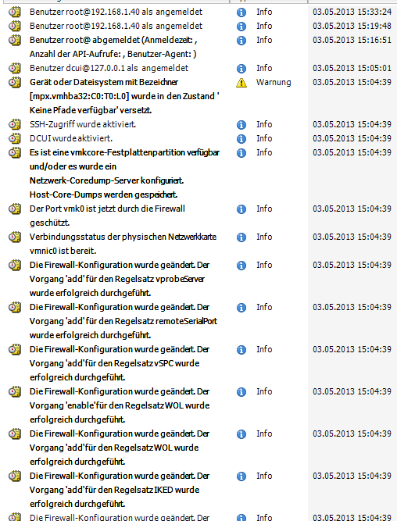This screenshot has width=397, height=521.
Task: Click the 'Info' label in the 15:33:24 row
Action: [x=264, y=12]
